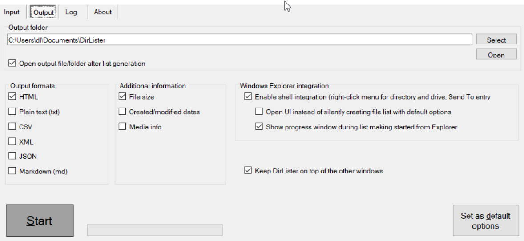Toggle open output file after list generation
The image size is (524, 241).
[12, 64]
